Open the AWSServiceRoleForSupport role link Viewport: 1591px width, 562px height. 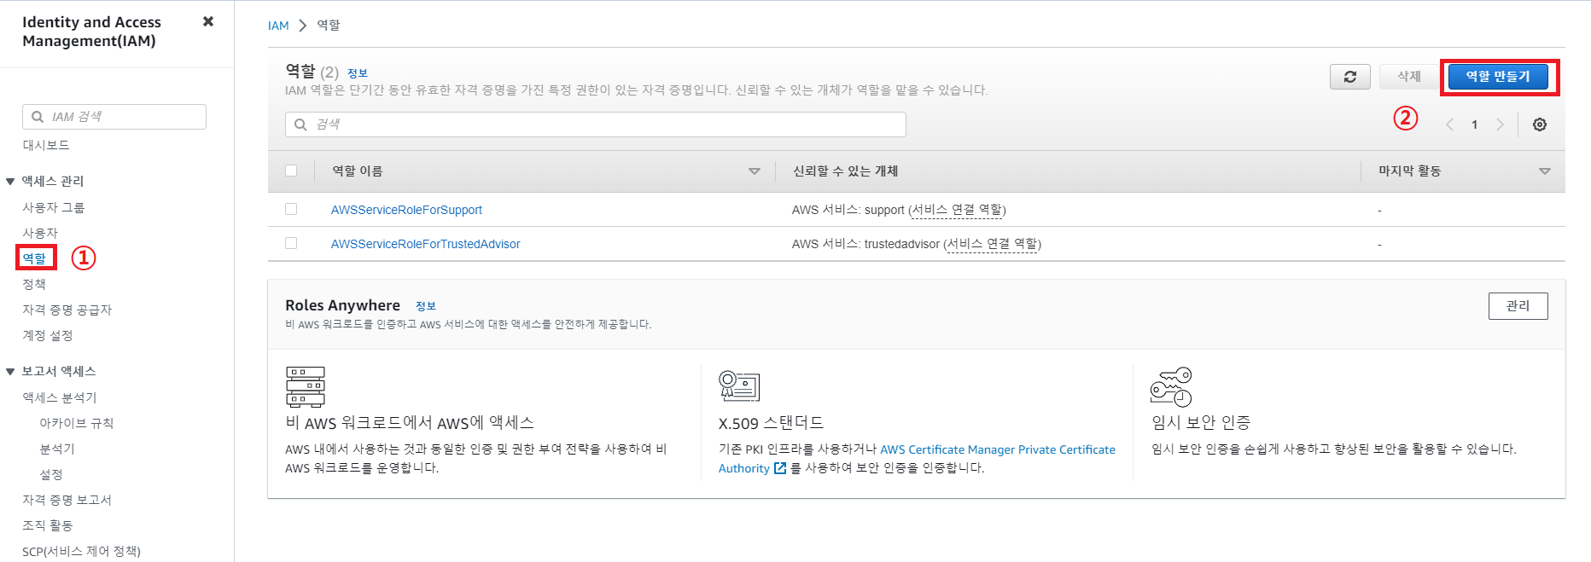coord(406,210)
